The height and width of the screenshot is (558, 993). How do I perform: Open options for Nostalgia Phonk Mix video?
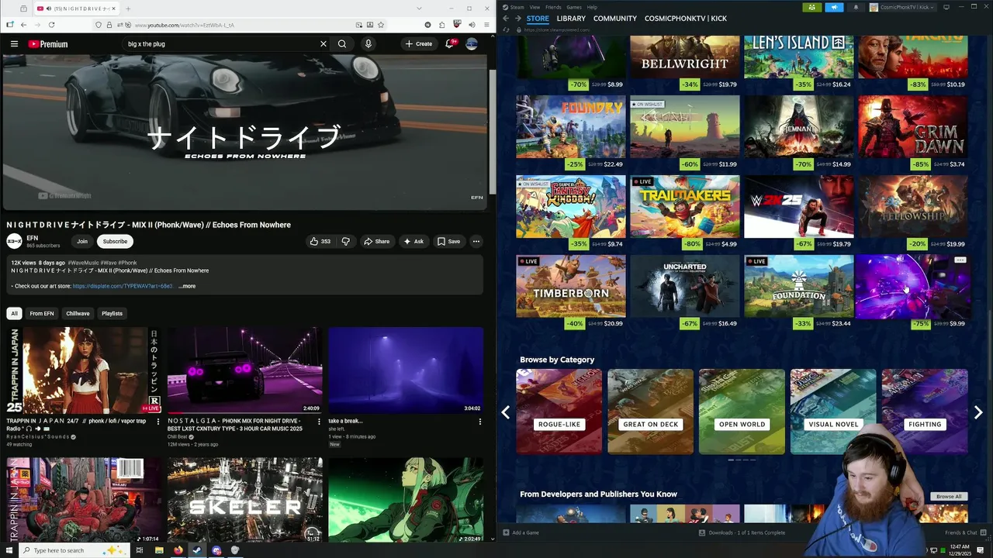pyautogui.click(x=319, y=422)
